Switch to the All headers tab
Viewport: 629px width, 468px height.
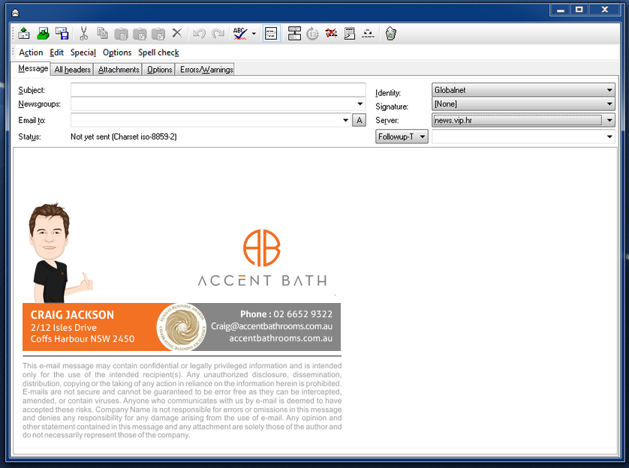click(72, 70)
